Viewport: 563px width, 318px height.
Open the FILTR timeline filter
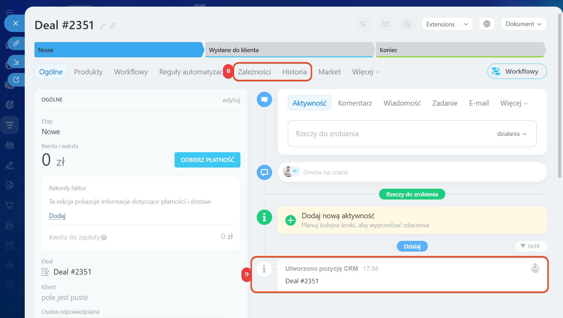coord(531,246)
